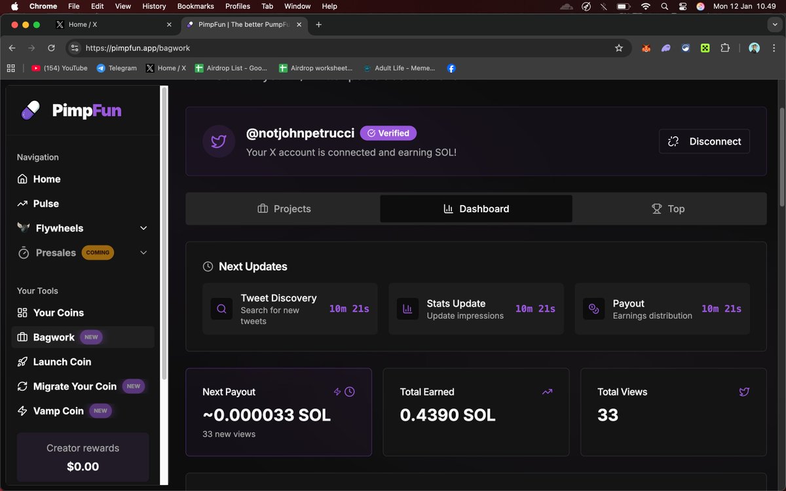Image resolution: width=786 pixels, height=491 pixels.
Task: Click the Creator rewards $0.00 card
Action: click(x=83, y=458)
